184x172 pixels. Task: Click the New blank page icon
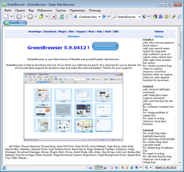6,16
